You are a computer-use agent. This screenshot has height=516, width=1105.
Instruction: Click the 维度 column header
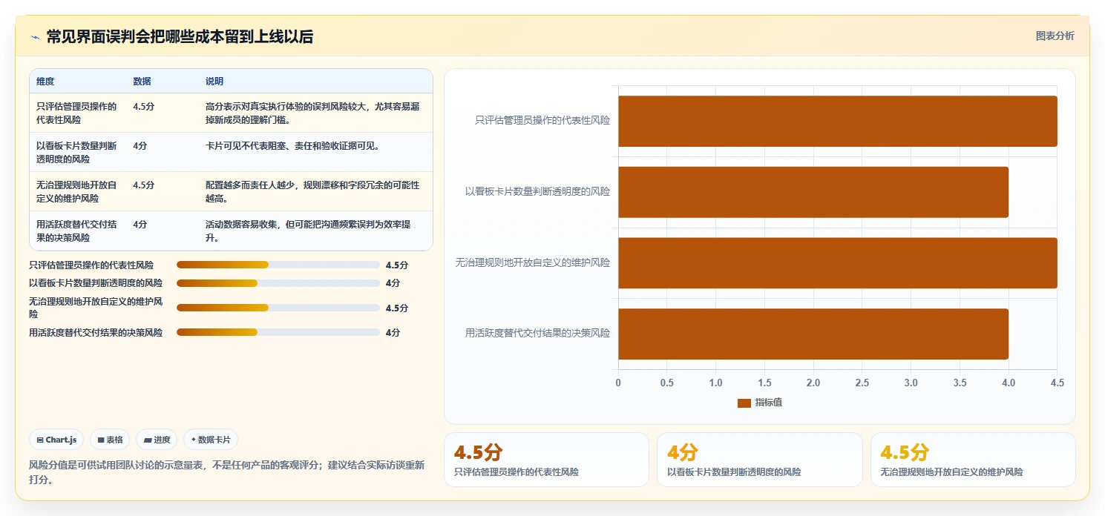coord(45,82)
